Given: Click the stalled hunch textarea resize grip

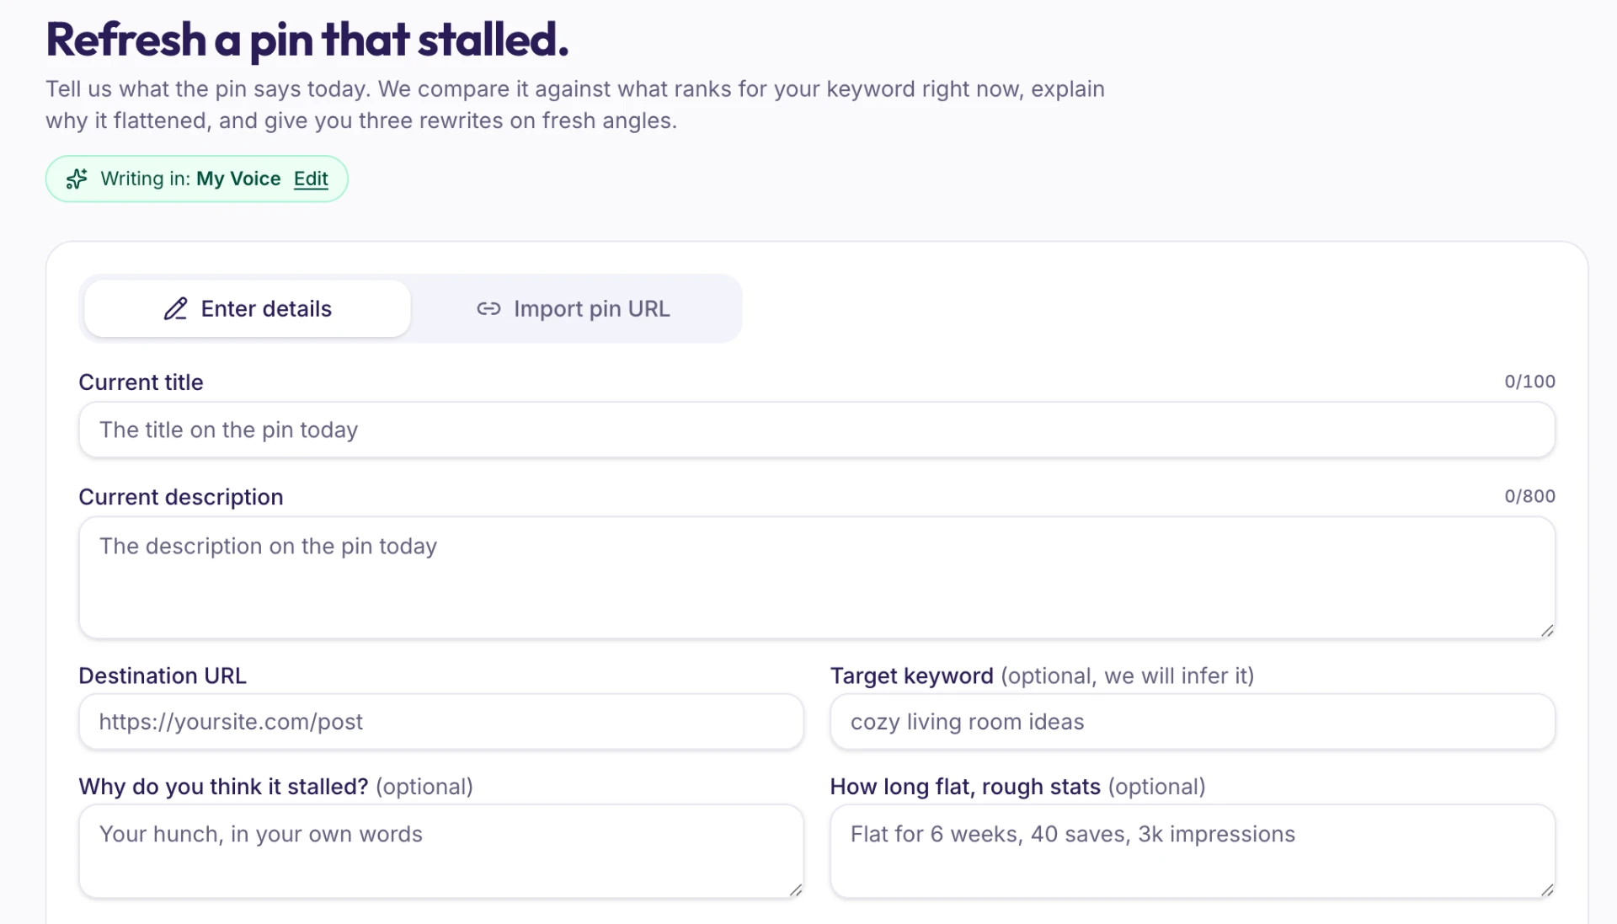Looking at the screenshot, I should [796, 890].
